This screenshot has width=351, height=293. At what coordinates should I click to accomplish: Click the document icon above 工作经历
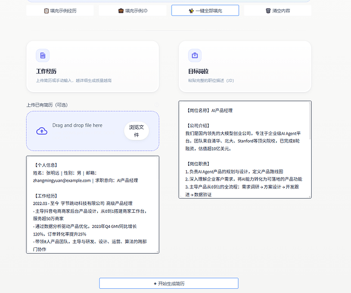43,55
